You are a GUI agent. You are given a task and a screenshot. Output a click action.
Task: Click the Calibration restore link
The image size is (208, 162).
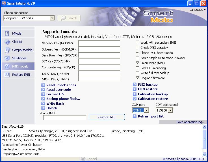point(153,98)
